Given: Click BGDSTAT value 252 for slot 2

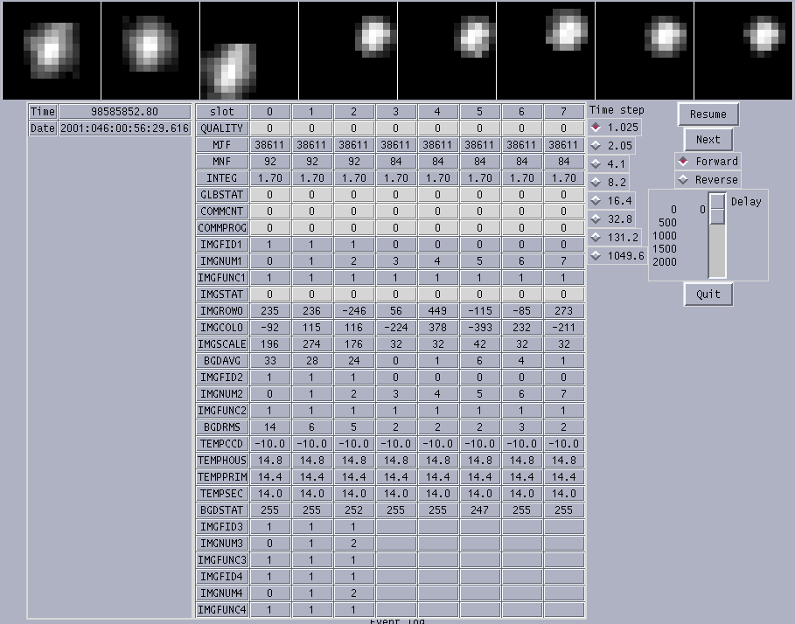Looking at the screenshot, I should [x=353, y=510].
